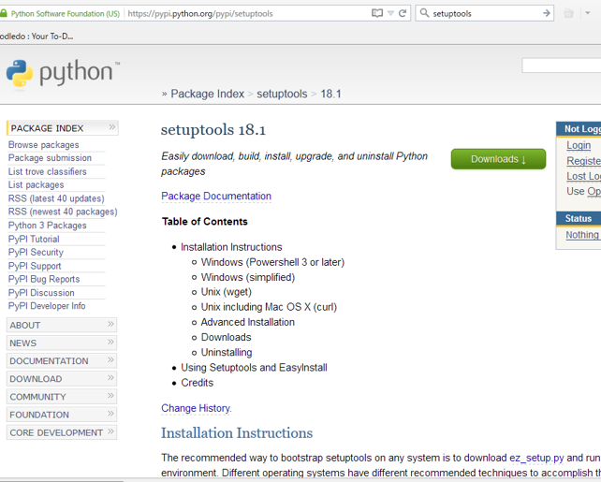Open Package submission link
601x482 pixels.
(50, 158)
